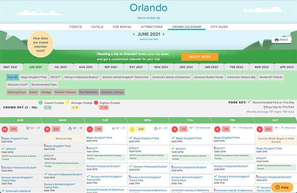Click the date circle 1 on Tuesday
This screenshot has height=193, width=297.
(x=89, y=129)
